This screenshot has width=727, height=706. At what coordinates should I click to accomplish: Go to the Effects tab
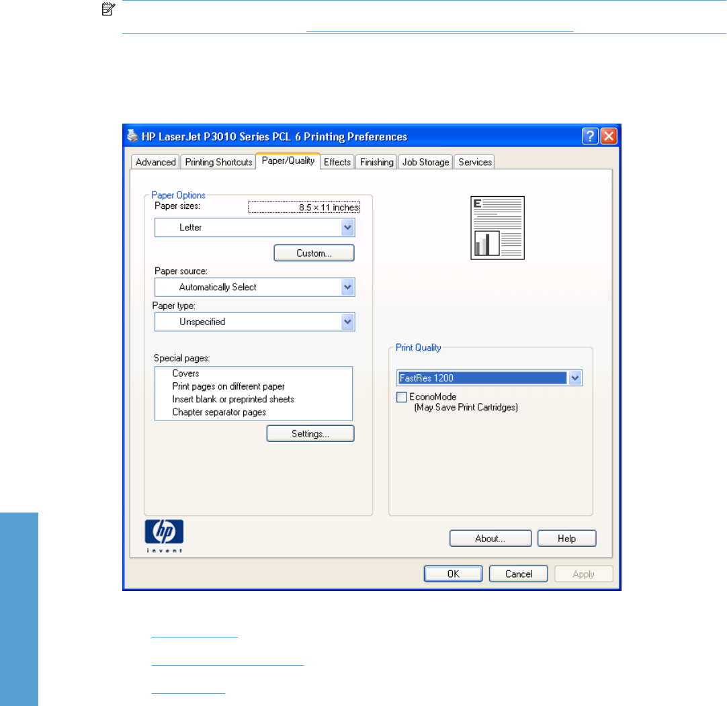(x=337, y=163)
